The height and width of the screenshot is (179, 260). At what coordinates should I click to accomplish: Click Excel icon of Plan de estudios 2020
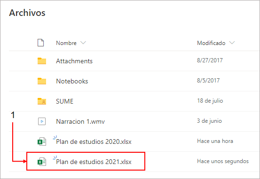point(42,142)
